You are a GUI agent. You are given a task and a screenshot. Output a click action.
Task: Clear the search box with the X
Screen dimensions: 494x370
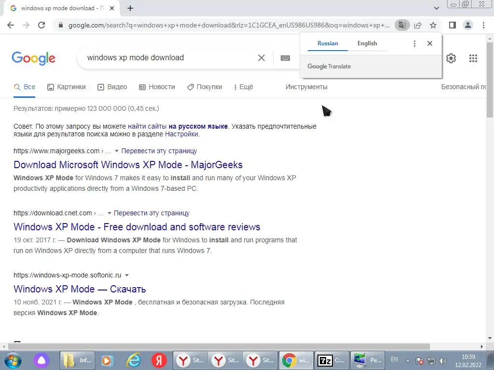point(261,58)
